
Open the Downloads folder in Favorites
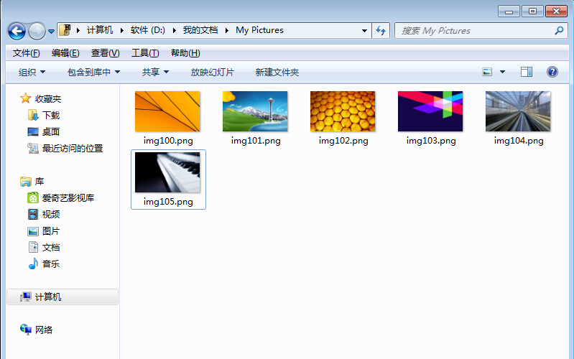[50, 115]
